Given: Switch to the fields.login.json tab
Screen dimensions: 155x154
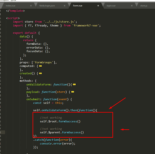Looking at the screenshot, I should 47,6.
